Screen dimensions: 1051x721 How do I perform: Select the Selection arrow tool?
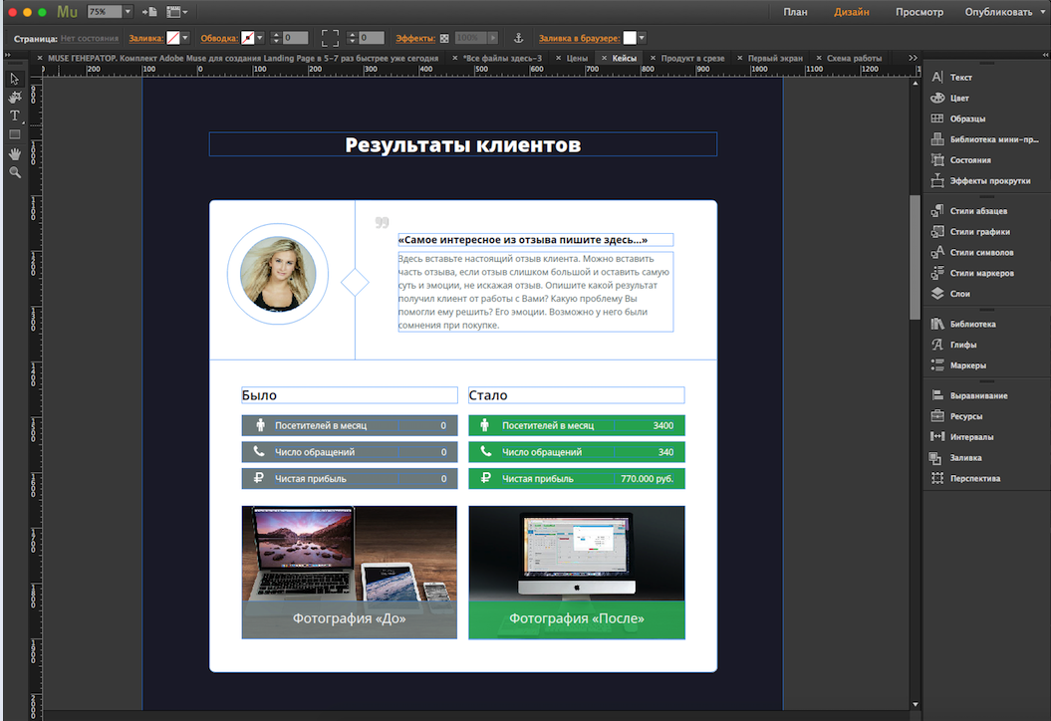point(15,79)
